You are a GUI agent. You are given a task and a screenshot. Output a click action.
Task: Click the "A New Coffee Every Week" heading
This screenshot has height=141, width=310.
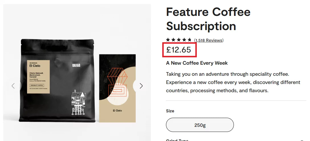[x=197, y=63]
